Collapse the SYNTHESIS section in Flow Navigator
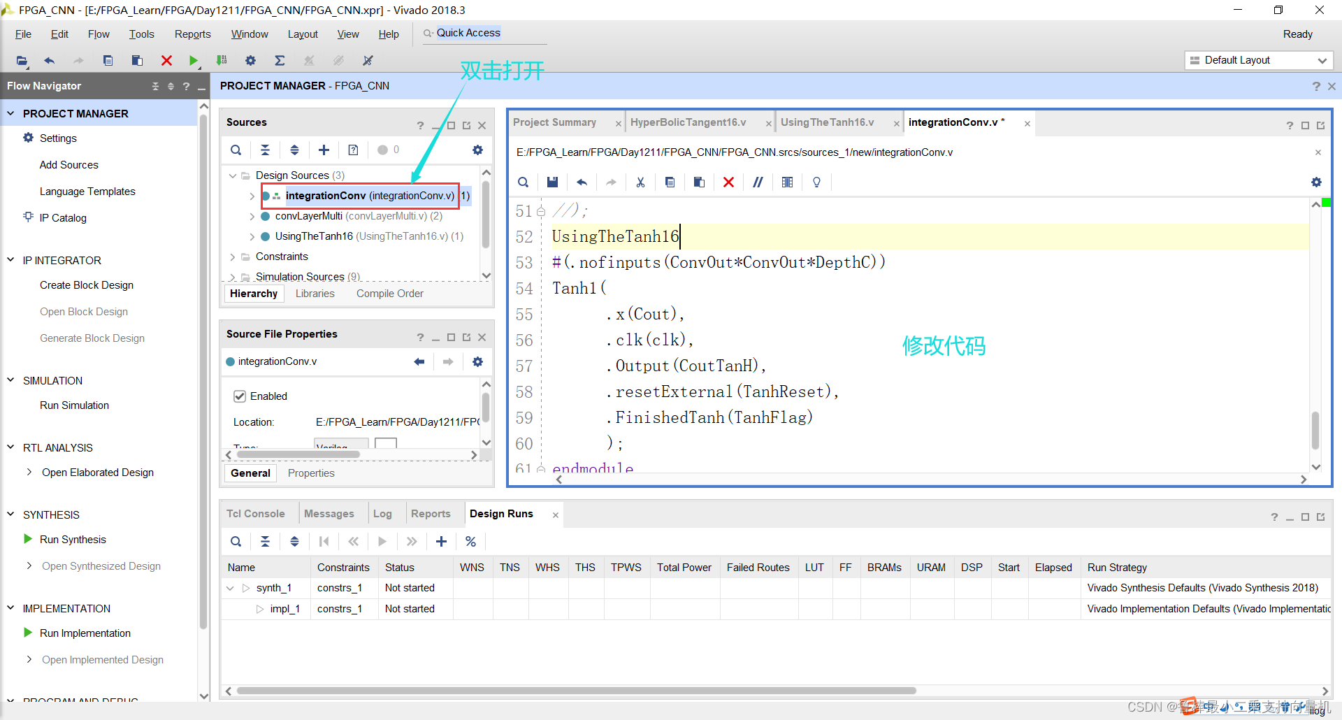The width and height of the screenshot is (1342, 720). [11, 514]
